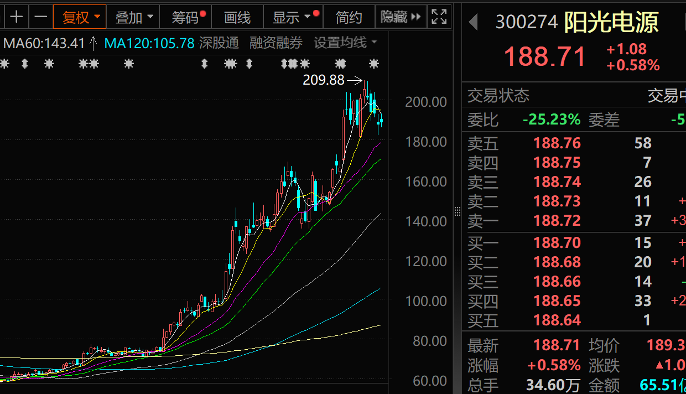Viewport: 686px width, 394px height.
Task: Click the 卖一 volume 37
Action: coord(643,221)
